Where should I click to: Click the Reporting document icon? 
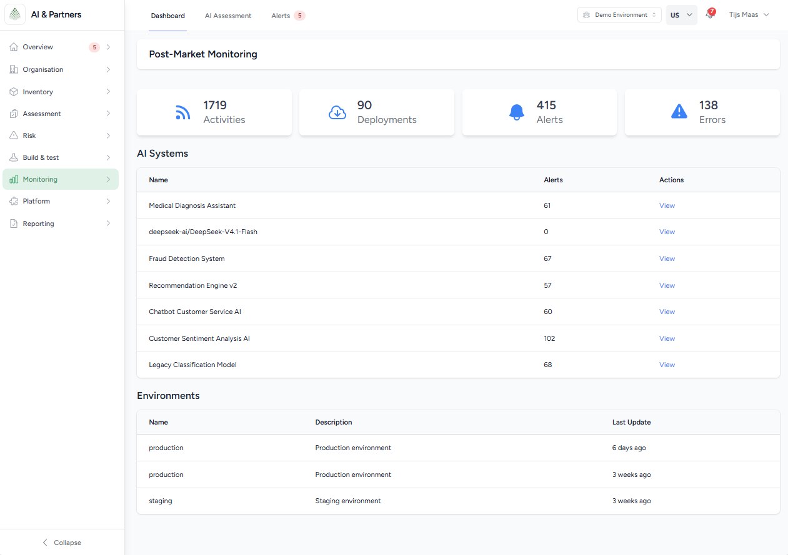point(14,223)
